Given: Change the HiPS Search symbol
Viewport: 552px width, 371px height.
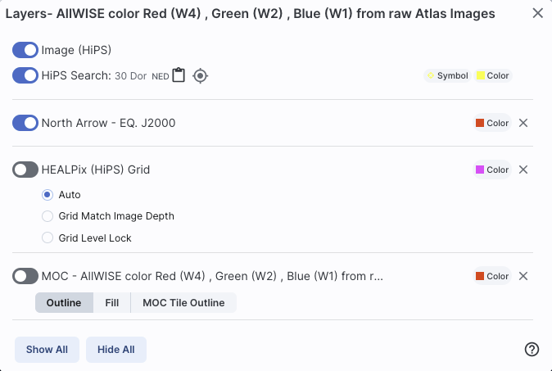Looking at the screenshot, I should pos(447,75).
